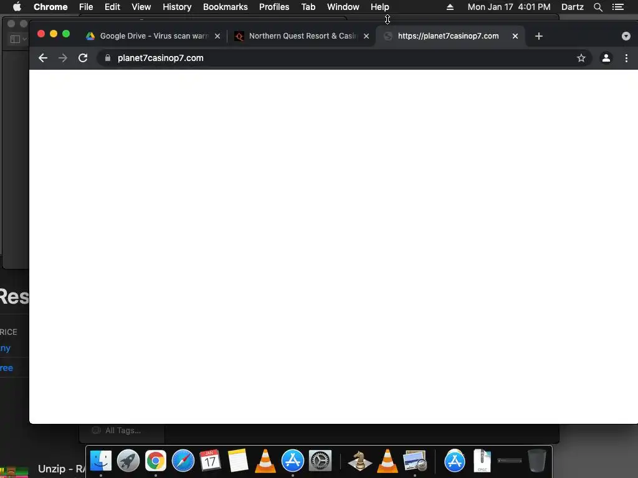Open the Chrome profile avatar button
This screenshot has height=478, width=638.
(x=606, y=58)
